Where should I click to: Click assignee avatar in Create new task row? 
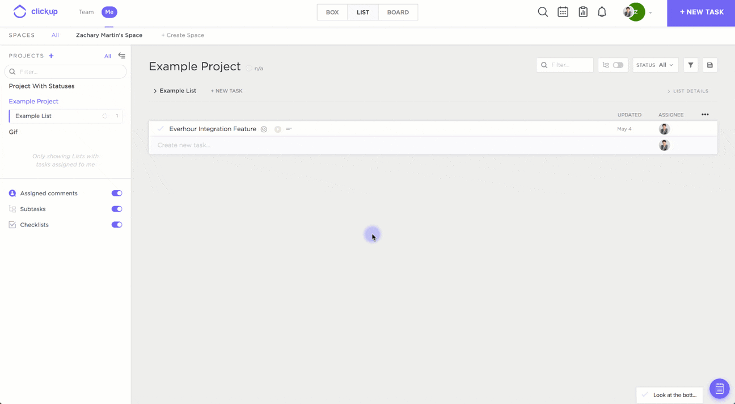point(664,145)
